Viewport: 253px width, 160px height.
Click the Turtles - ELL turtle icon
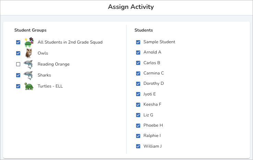point(29,86)
